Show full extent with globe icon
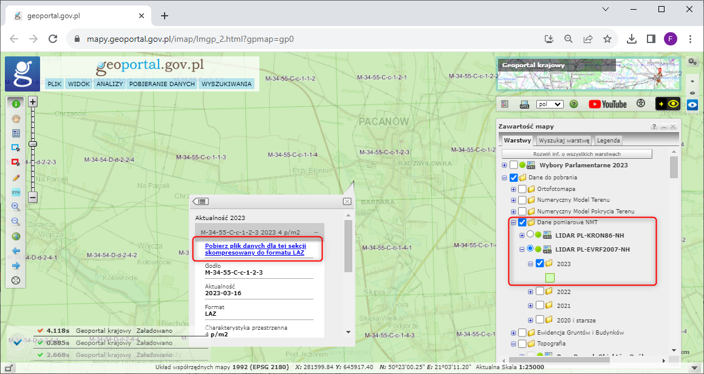 tap(16, 236)
